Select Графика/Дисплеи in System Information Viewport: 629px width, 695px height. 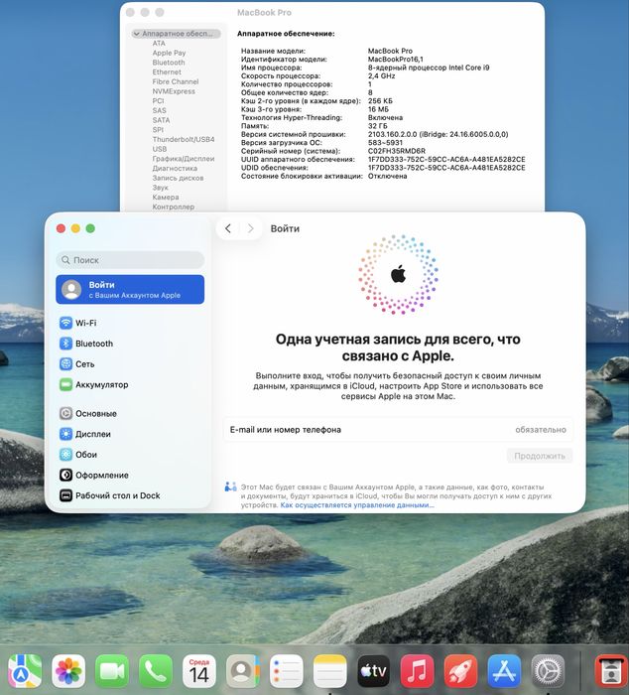pos(184,159)
